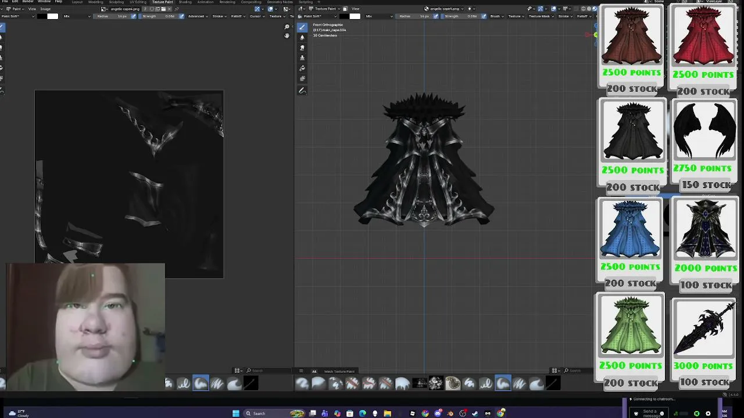
Task: Open the Texture Paint mode dropdown in viewport
Action: click(323, 9)
